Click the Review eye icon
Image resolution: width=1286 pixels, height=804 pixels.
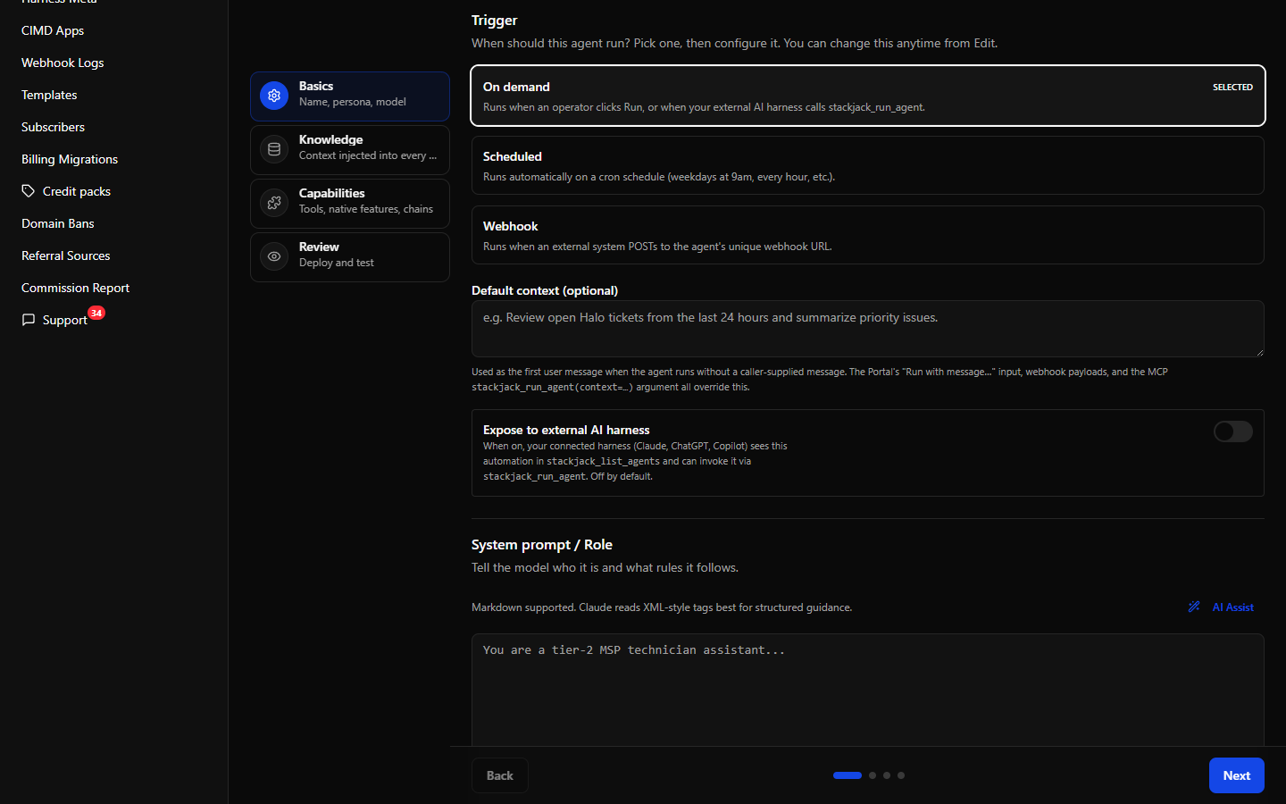[x=274, y=256]
